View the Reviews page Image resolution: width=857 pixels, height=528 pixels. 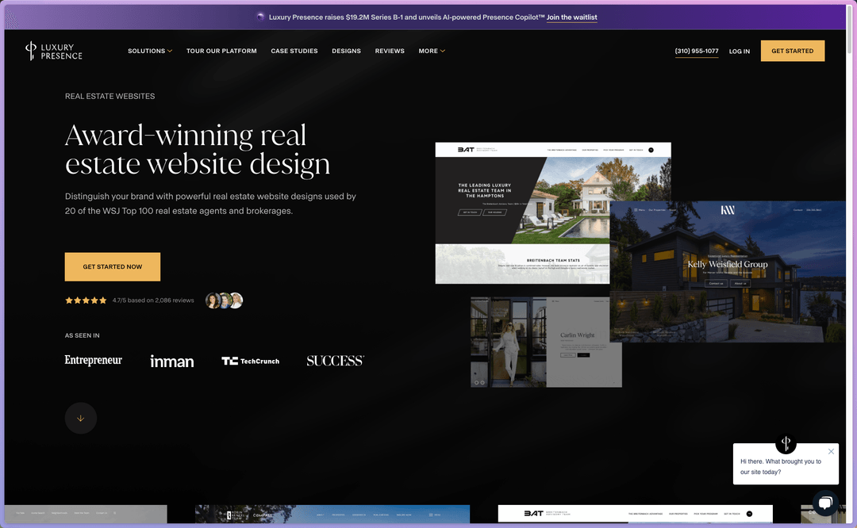click(390, 51)
